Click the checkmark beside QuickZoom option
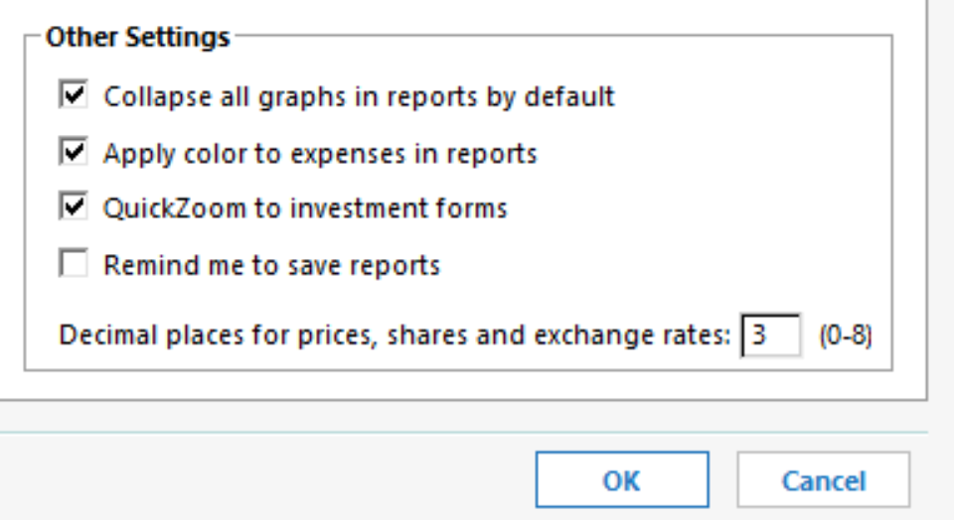954x520 pixels. pos(74,206)
